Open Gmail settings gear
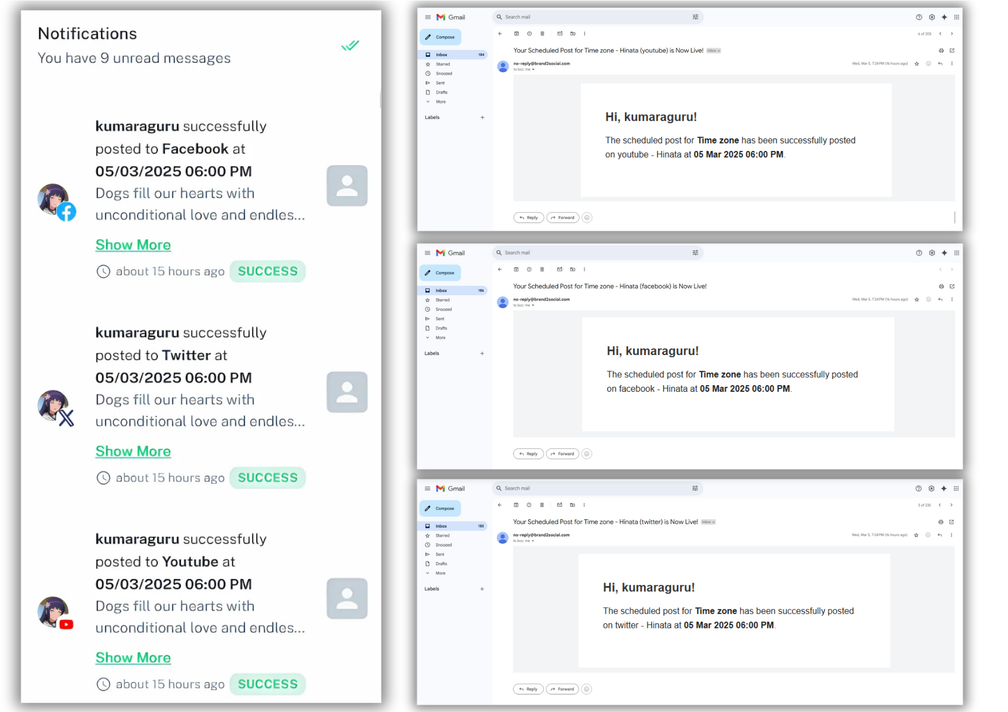The width and height of the screenshot is (1008, 712). [x=931, y=17]
